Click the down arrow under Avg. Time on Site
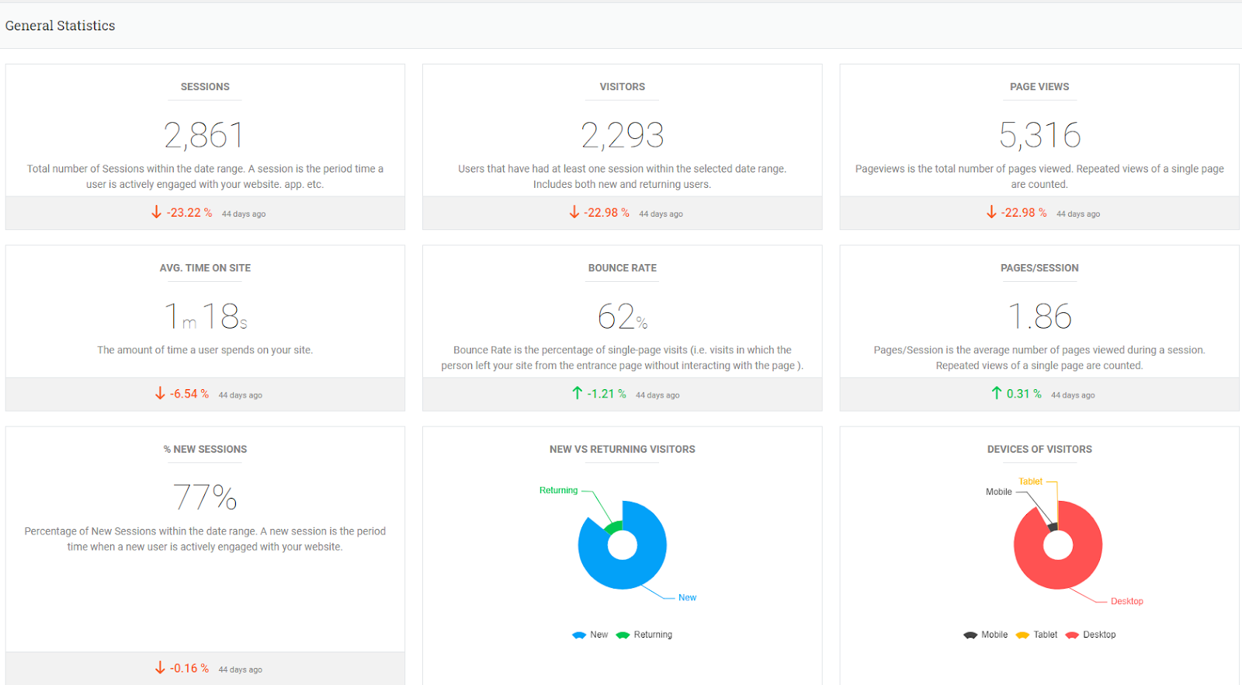 click(160, 393)
